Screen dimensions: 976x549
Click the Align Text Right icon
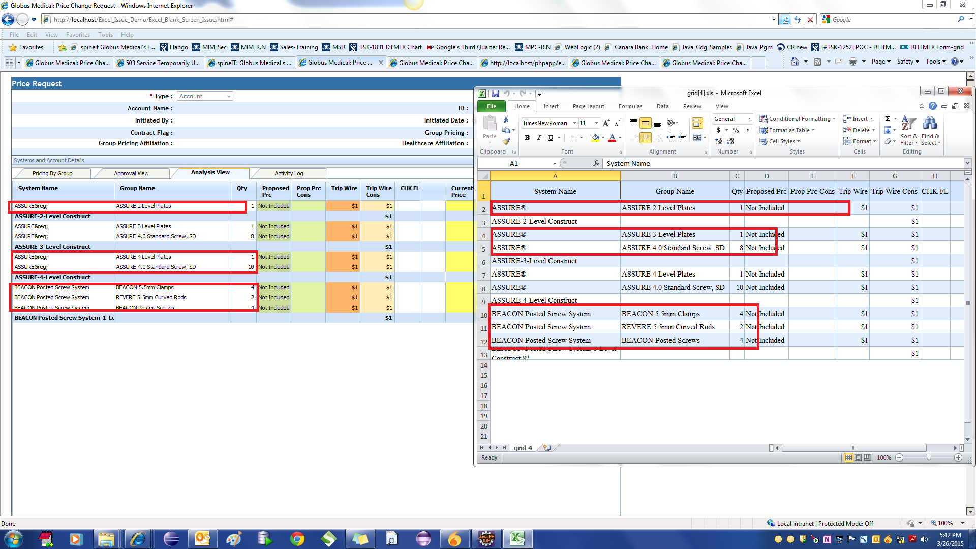657,138
